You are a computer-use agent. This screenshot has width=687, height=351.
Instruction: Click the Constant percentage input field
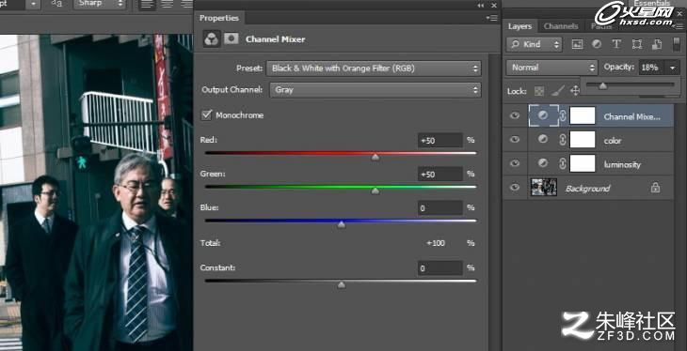439,268
